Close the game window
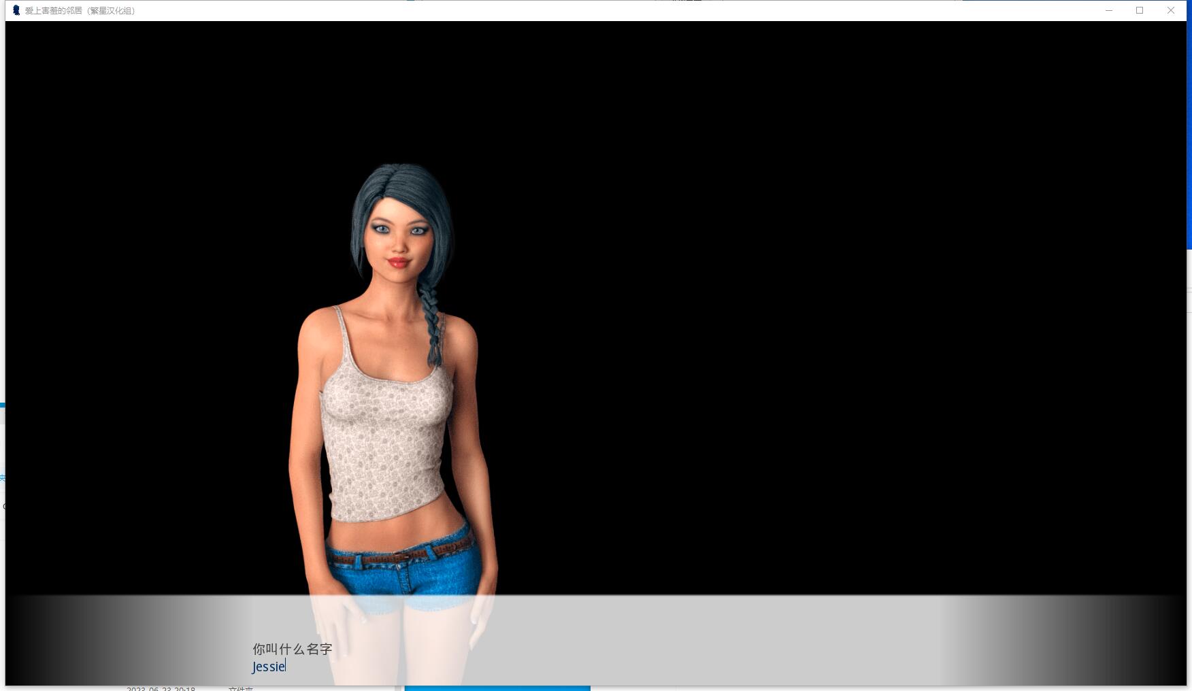The width and height of the screenshot is (1192, 691). (1171, 10)
